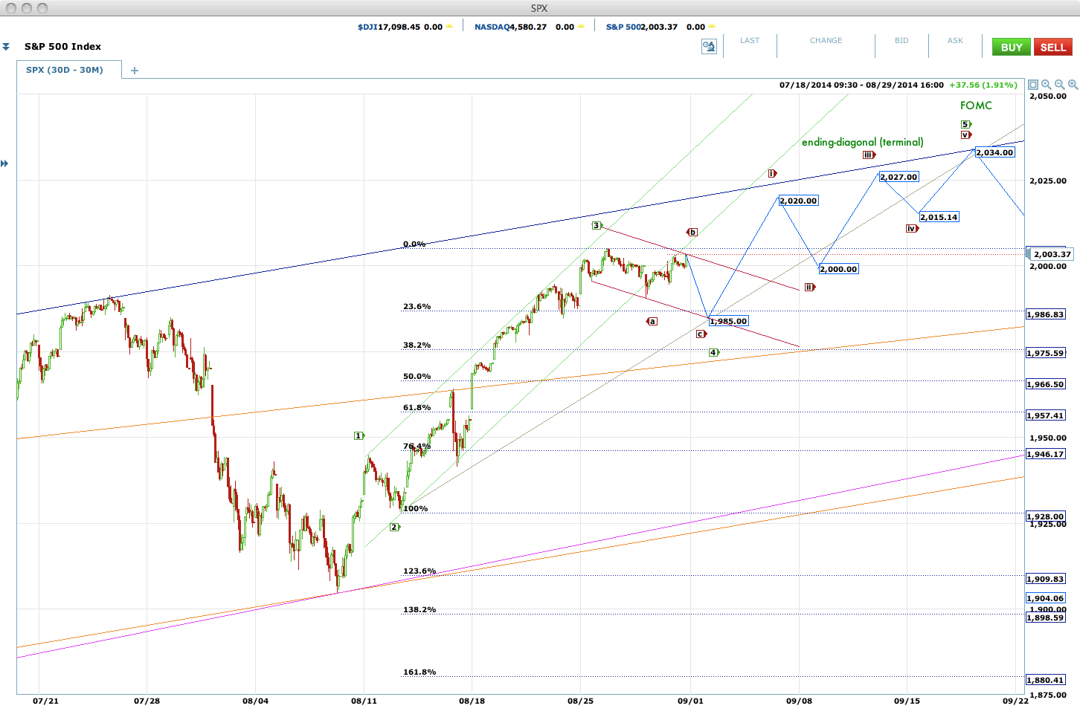Click the 38.2% Fibonacci level label
Image resolution: width=1080 pixels, height=720 pixels.
tap(417, 345)
